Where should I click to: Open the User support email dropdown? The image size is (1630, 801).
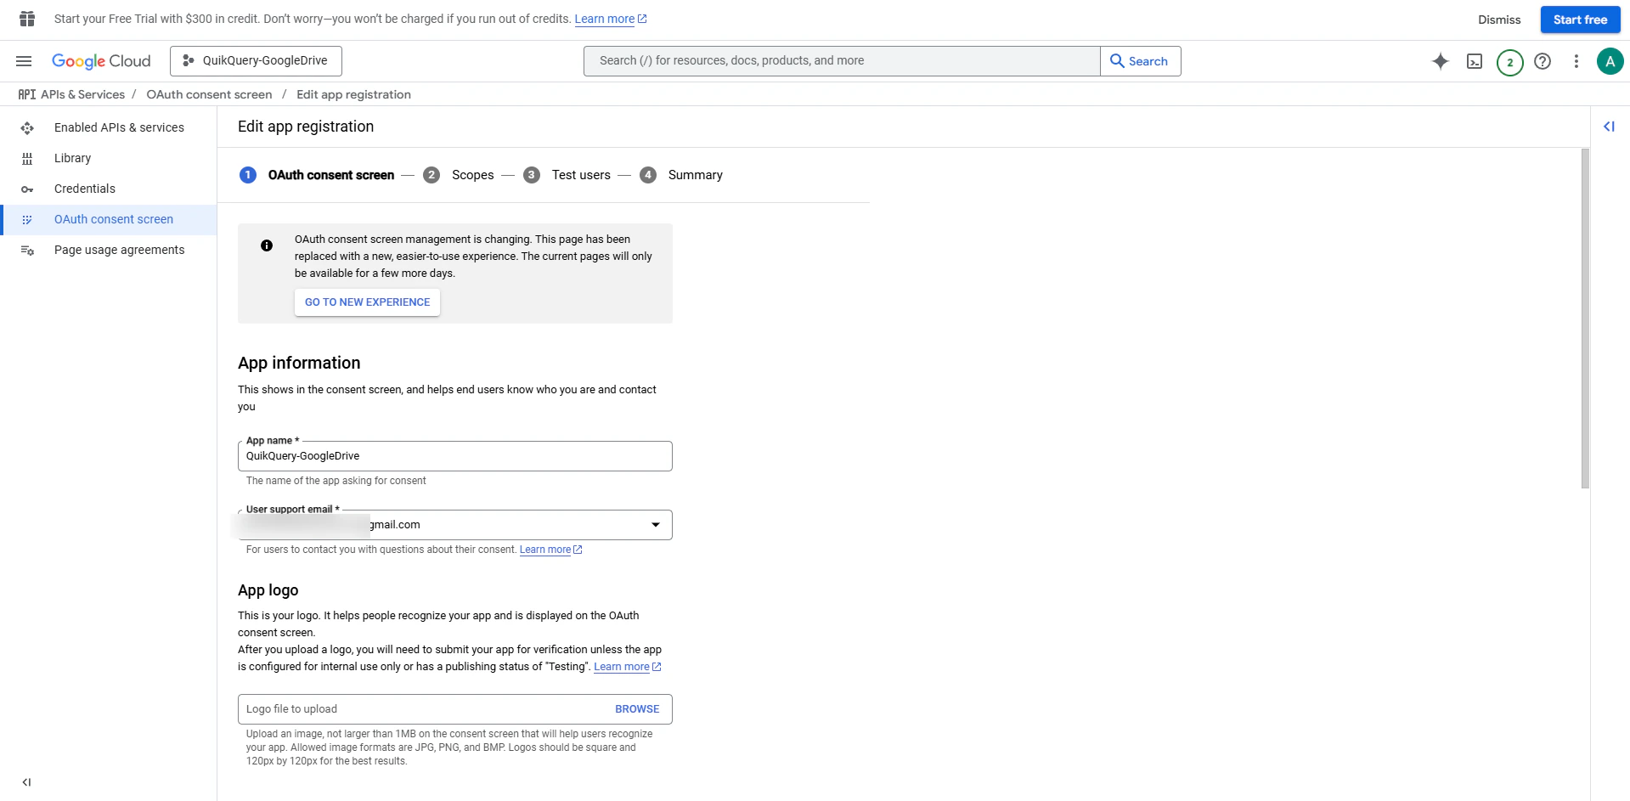[655, 524]
